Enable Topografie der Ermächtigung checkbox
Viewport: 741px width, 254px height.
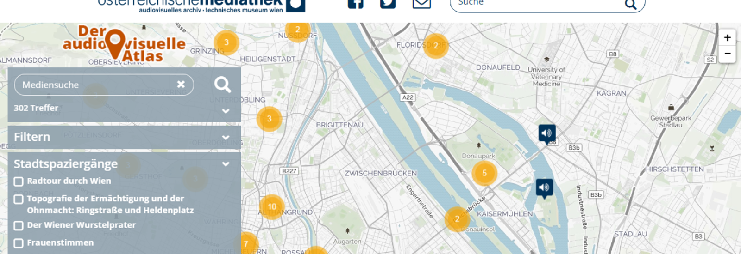tap(19, 199)
